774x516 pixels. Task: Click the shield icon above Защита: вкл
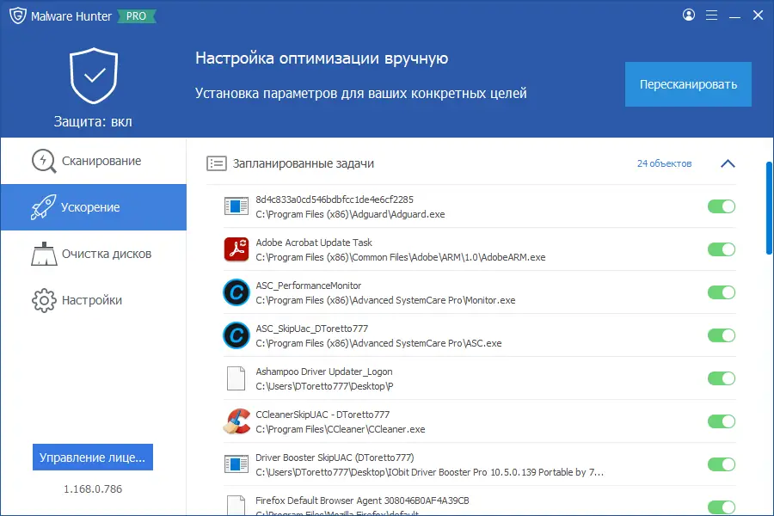(x=92, y=74)
